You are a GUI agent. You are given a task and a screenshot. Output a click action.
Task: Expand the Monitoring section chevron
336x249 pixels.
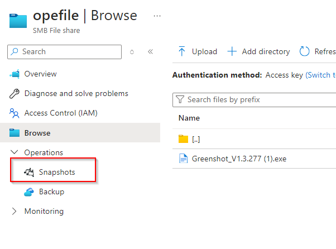click(15, 212)
